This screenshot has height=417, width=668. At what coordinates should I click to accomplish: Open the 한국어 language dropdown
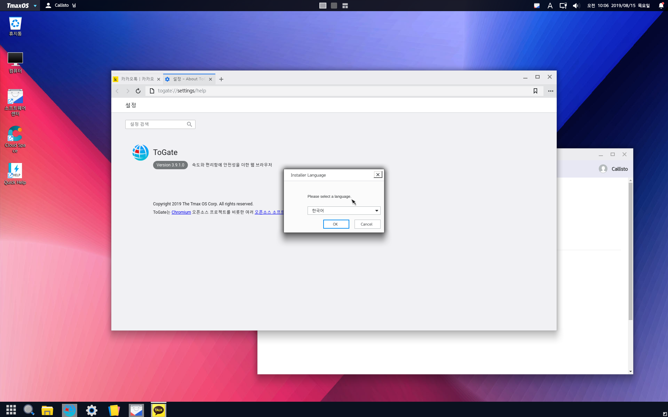pos(344,211)
